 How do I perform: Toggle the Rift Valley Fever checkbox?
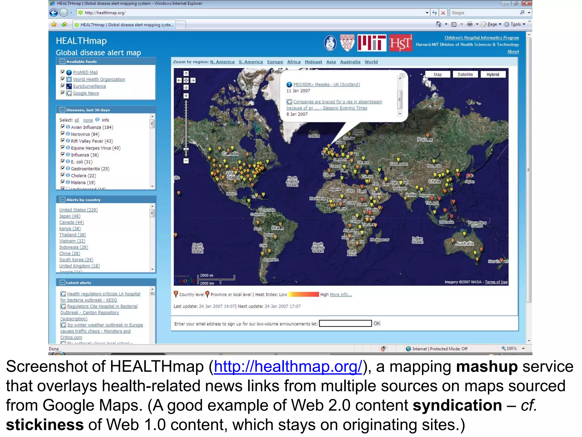(63, 141)
